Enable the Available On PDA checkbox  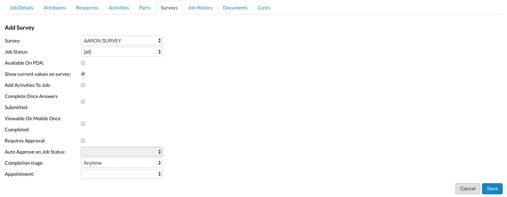[x=83, y=63]
